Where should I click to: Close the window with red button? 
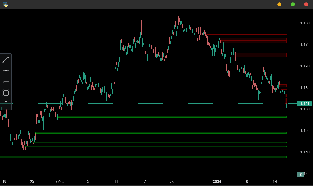click(x=306, y=4)
